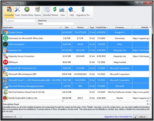The height and width of the screenshot is (121, 154).
Task: Sort by the Application column header
Action: [x=32, y=27]
